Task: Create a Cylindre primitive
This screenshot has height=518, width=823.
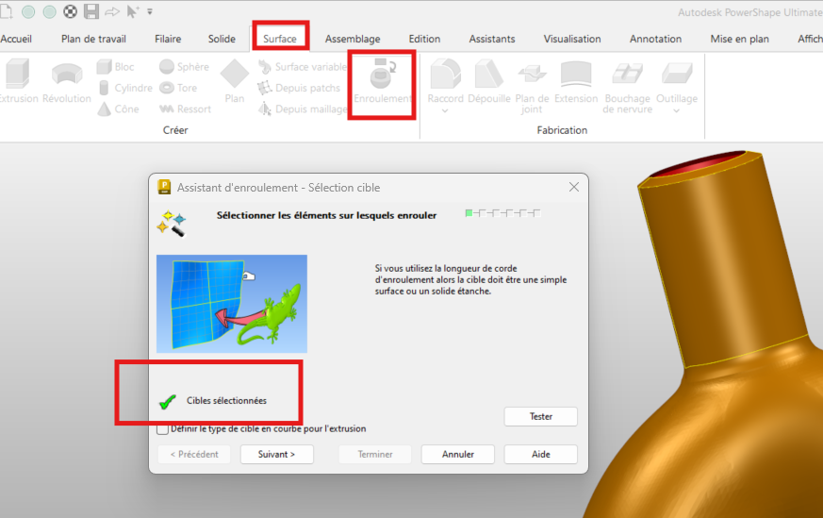Action: (125, 88)
